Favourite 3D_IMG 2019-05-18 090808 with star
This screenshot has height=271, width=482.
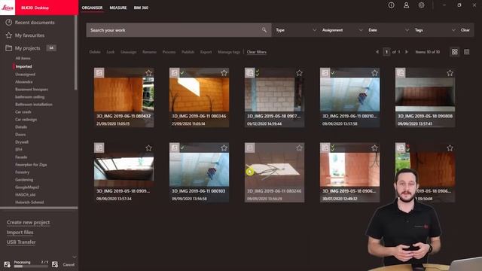[450, 73]
